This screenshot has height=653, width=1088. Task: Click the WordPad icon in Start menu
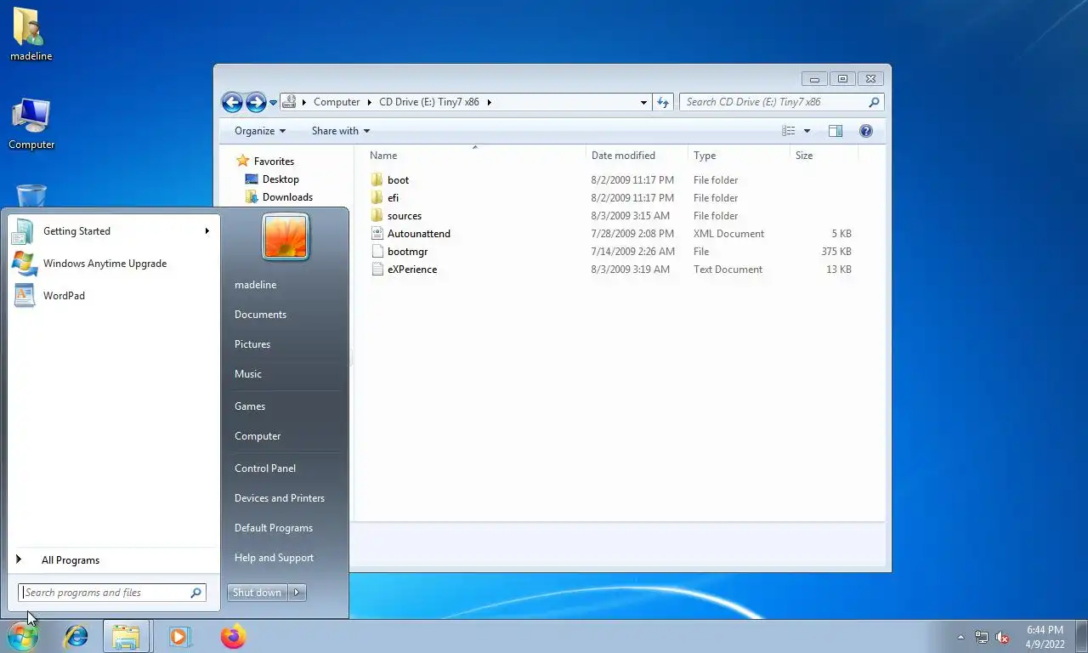click(x=24, y=296)
